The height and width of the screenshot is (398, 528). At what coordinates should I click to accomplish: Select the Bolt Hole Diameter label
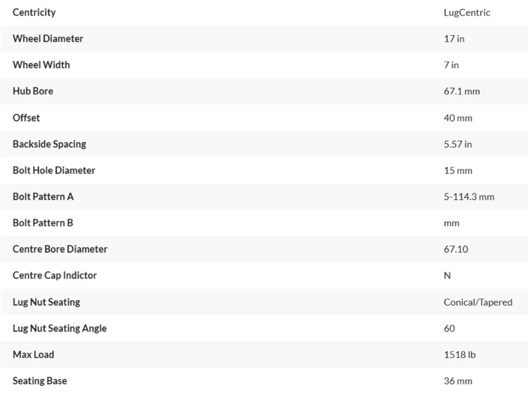tap(54, 170)
